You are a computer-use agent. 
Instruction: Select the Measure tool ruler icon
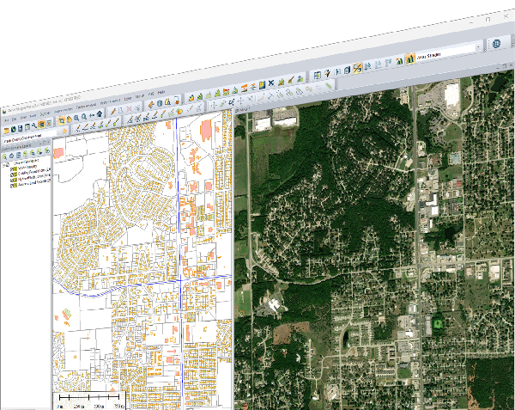pos(151,104)
